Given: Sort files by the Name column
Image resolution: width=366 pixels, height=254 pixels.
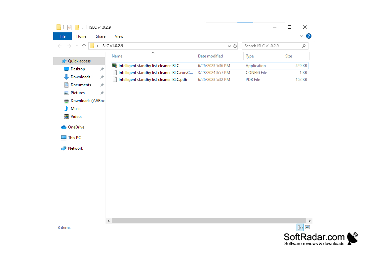Looking at the screenshot, I should (x=117, y=56).
